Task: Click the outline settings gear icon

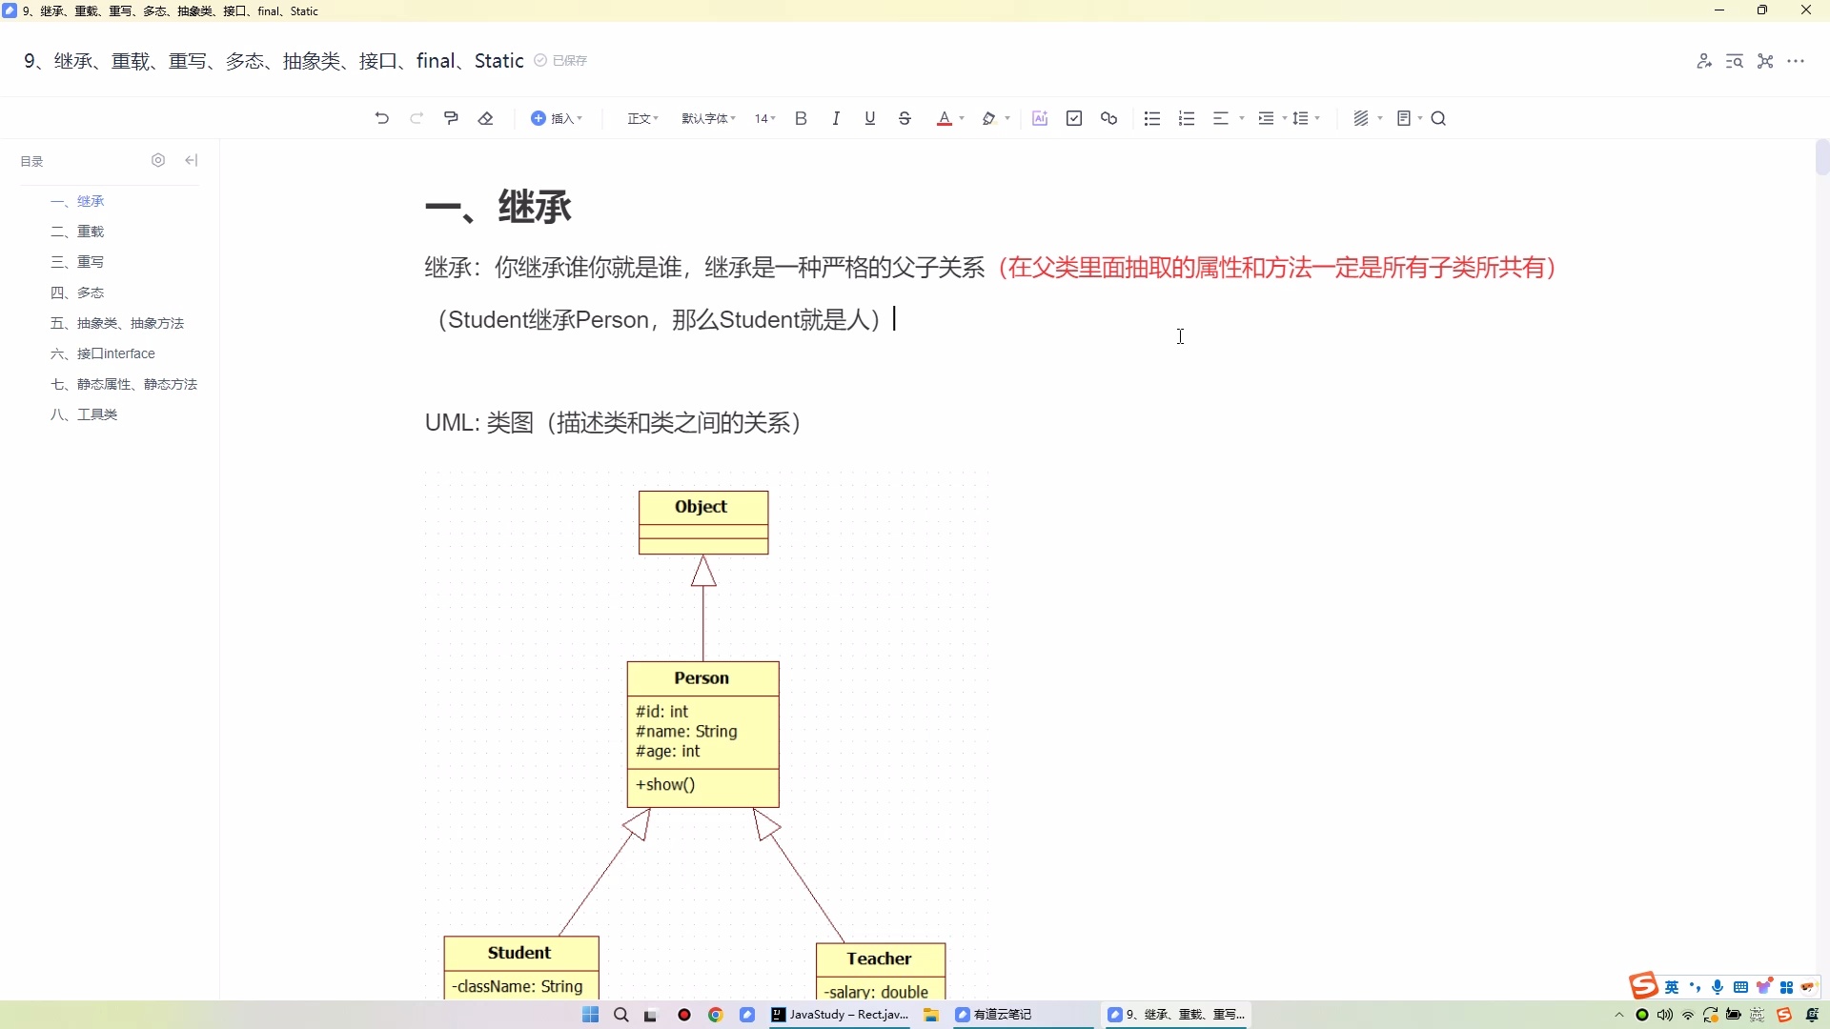Action: (158, 160)
